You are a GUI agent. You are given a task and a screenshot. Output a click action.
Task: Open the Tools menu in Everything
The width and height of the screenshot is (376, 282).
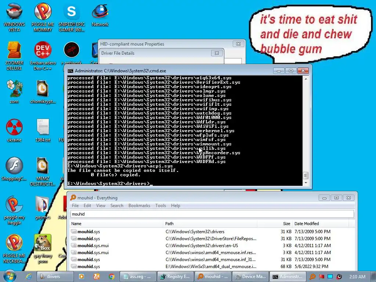tap(161, 206)
